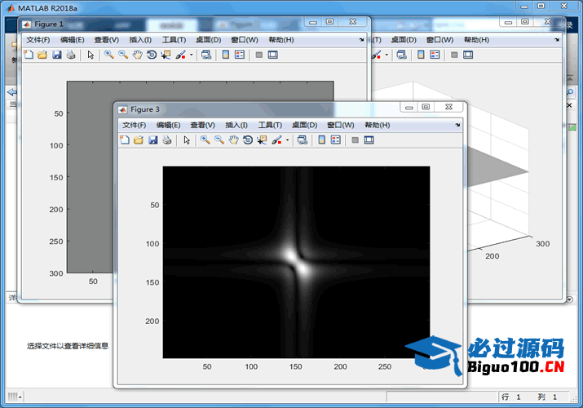Activate Rotate 3D tool in Figure 3
The width and height of the screenshot is (583, 408).
pyautogui.click(x=247, y=140)
